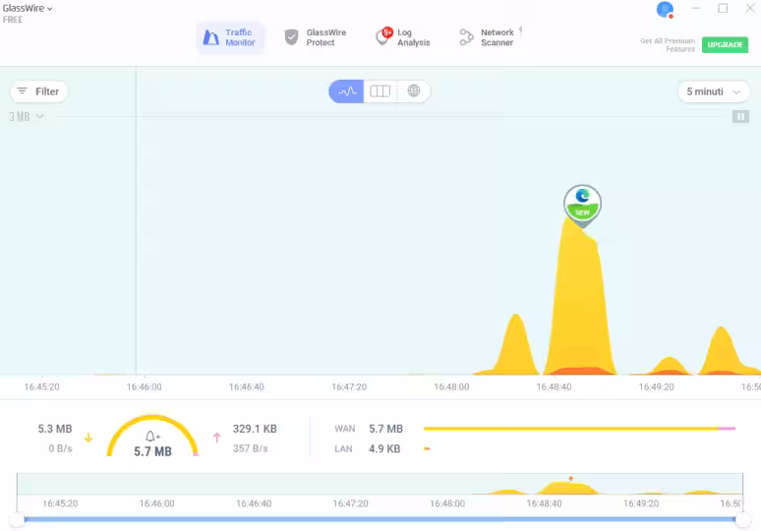Switch to the GlassWire Protect tab
761x531 pixels.
(315, 37)
